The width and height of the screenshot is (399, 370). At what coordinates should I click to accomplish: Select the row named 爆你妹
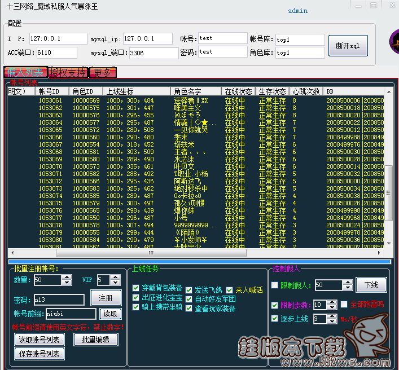196,210
